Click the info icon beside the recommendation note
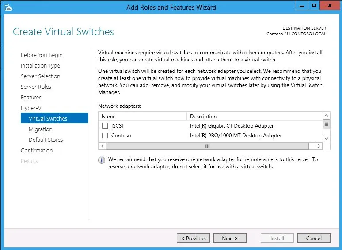 pyautogui.click(x=102, y=160)
